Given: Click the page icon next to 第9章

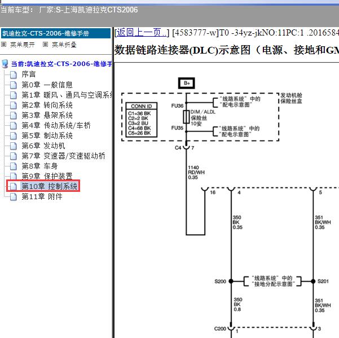Looking at the screenshot, I should pos(14,176).
